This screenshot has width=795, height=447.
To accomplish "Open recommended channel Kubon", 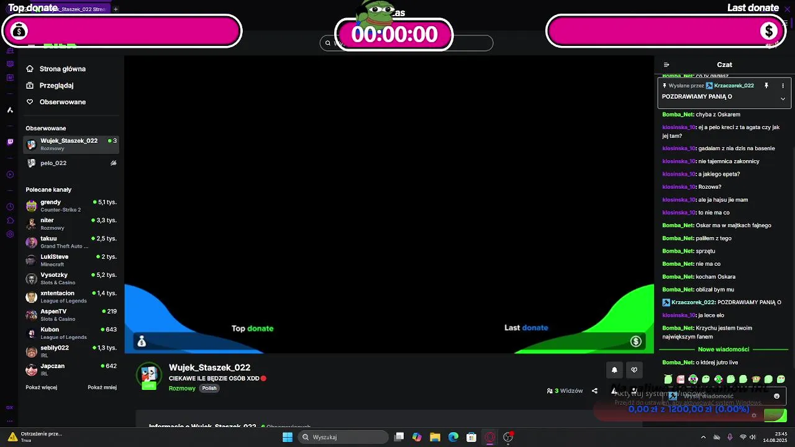I will [71, 333].
